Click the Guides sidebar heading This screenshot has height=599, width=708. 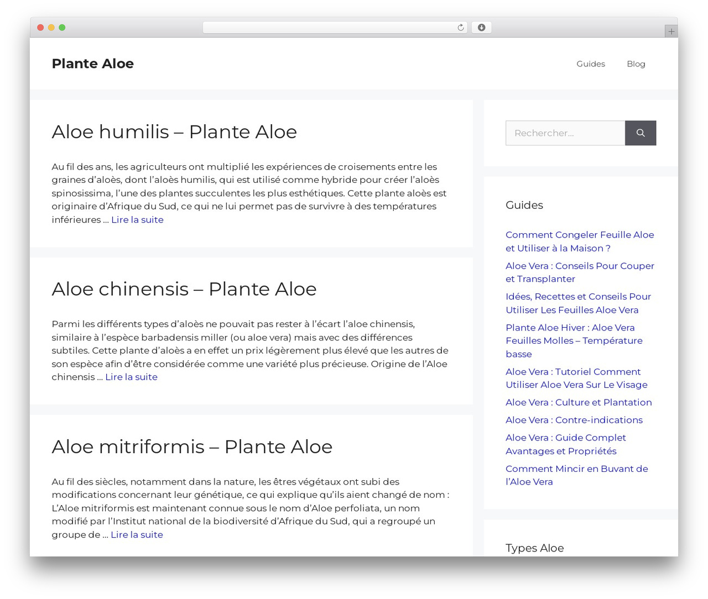tap(524, 205)
